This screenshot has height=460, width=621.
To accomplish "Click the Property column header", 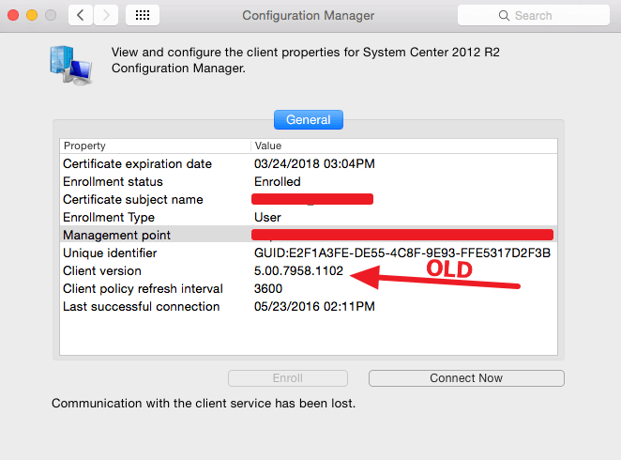I will point(155,146).
